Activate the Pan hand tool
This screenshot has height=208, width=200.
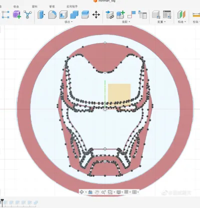(97, 192)
